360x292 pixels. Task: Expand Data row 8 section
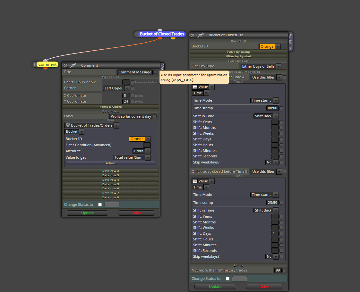pos(111,197)
